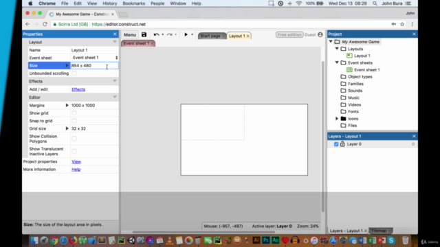Select the Music folder
The image size is (440, 247).
353,97
